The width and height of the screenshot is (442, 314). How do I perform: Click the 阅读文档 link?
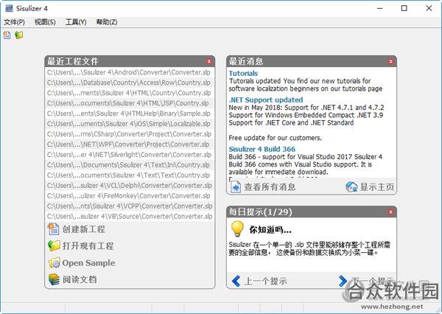pos(80,279)
